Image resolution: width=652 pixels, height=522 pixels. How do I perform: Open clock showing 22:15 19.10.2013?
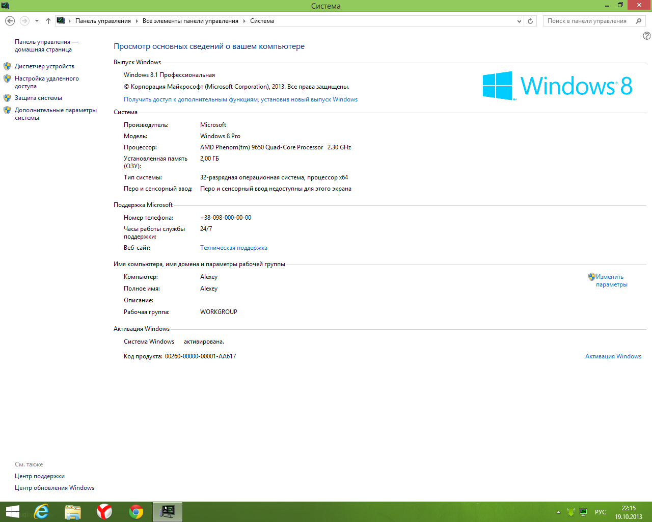629,512
